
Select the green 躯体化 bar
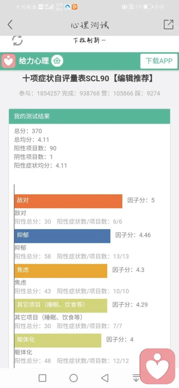click(x=58, y=341)
